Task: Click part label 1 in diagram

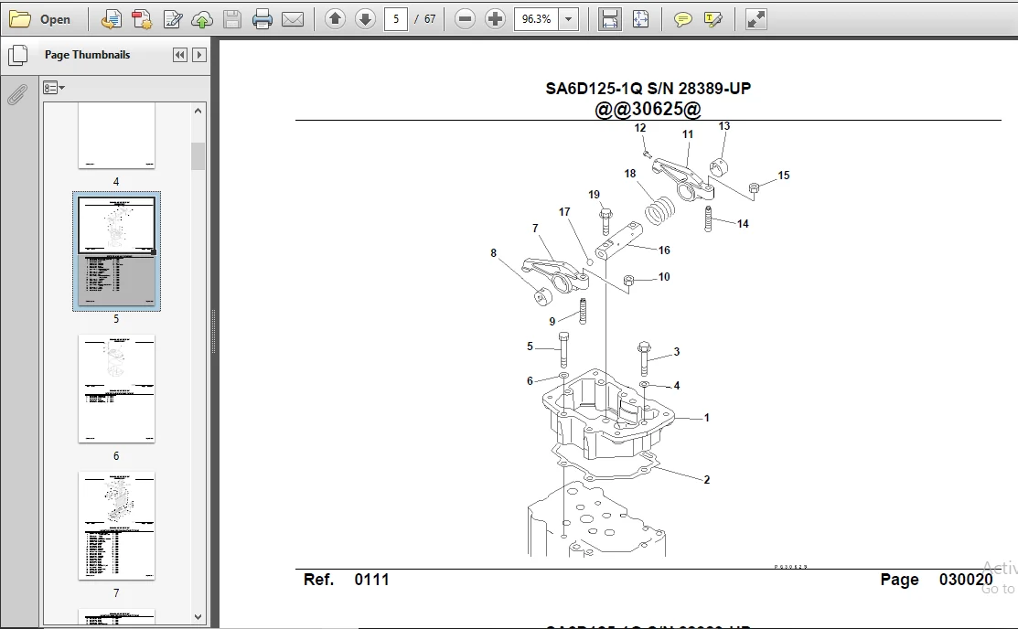Action: (706, 418)
